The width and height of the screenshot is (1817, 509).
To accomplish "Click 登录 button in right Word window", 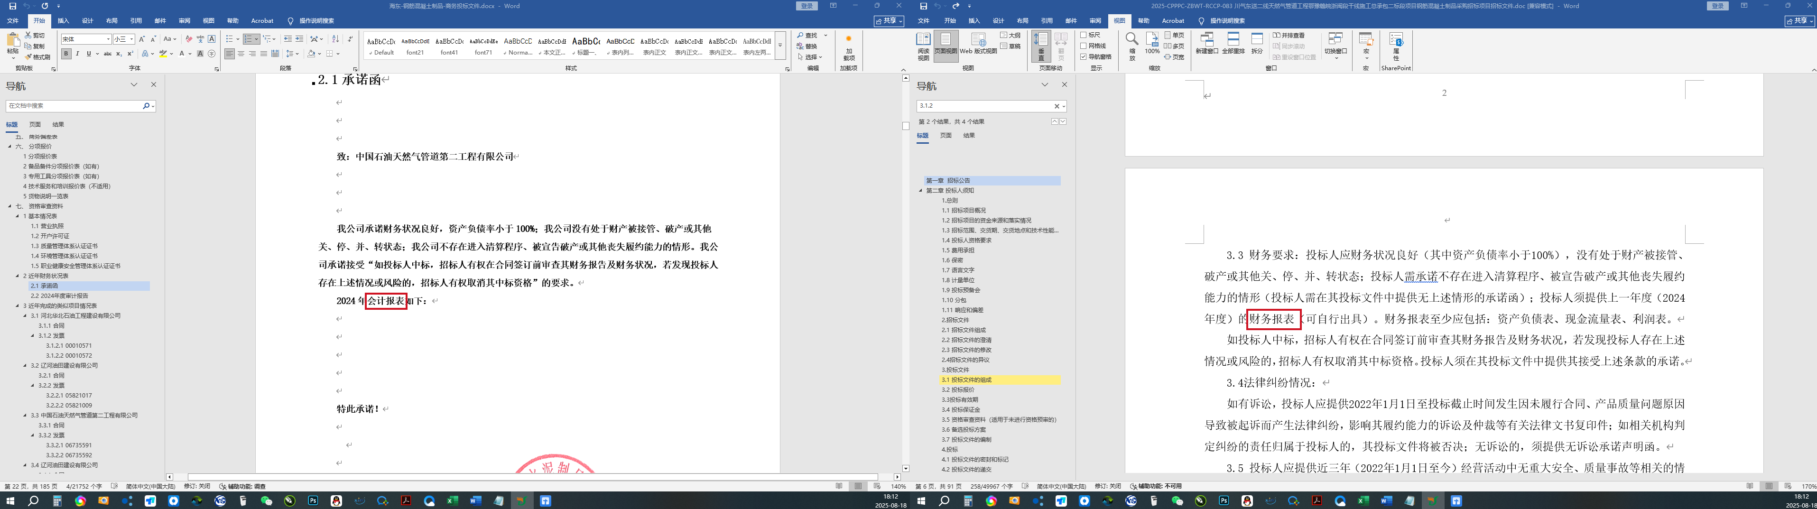I will coord(1717,6).
